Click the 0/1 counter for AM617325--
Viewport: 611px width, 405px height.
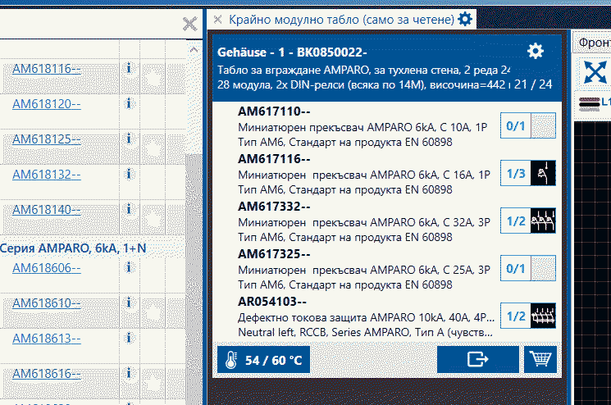click(x=516, y=268)
